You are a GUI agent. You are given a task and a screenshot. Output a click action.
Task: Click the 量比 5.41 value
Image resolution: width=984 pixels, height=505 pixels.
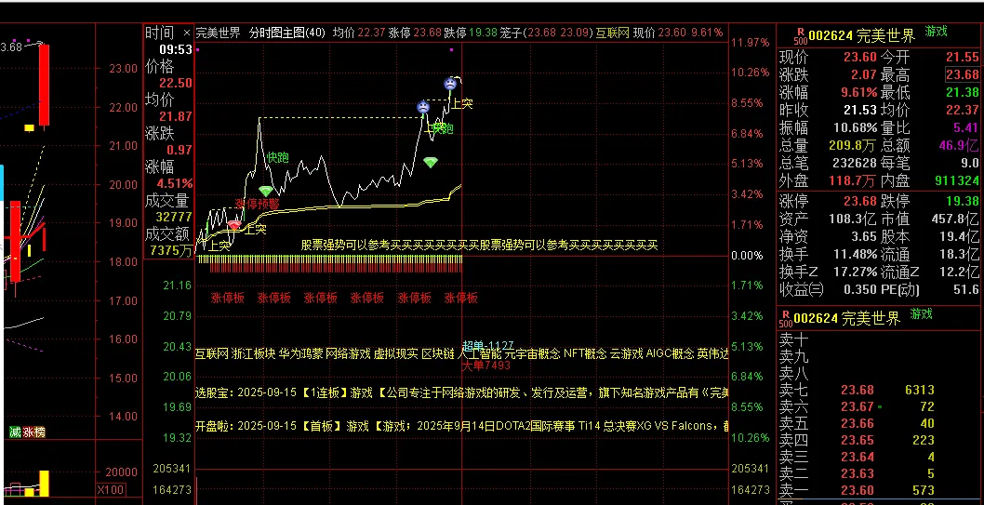pyautogui.click(x=965, y=128)
